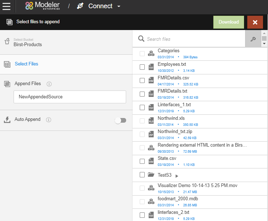This screenshot has width=268, height=221.
Task: Click the Auto Append info icon
Action: [x=49, y=120]
